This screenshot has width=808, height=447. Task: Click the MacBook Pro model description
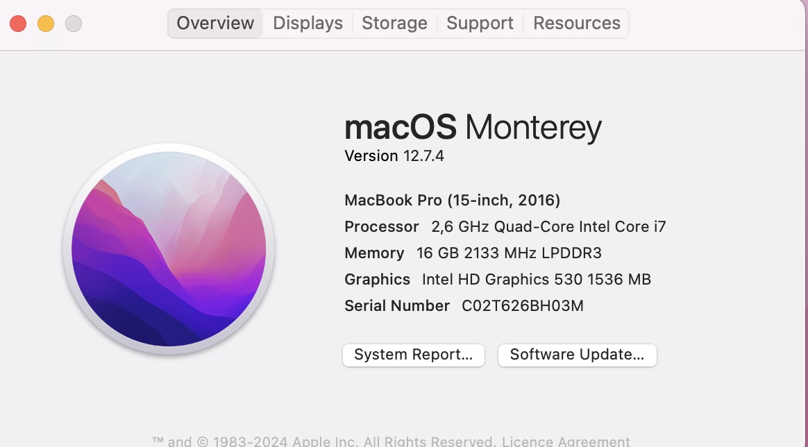click(x=452, y=200)
